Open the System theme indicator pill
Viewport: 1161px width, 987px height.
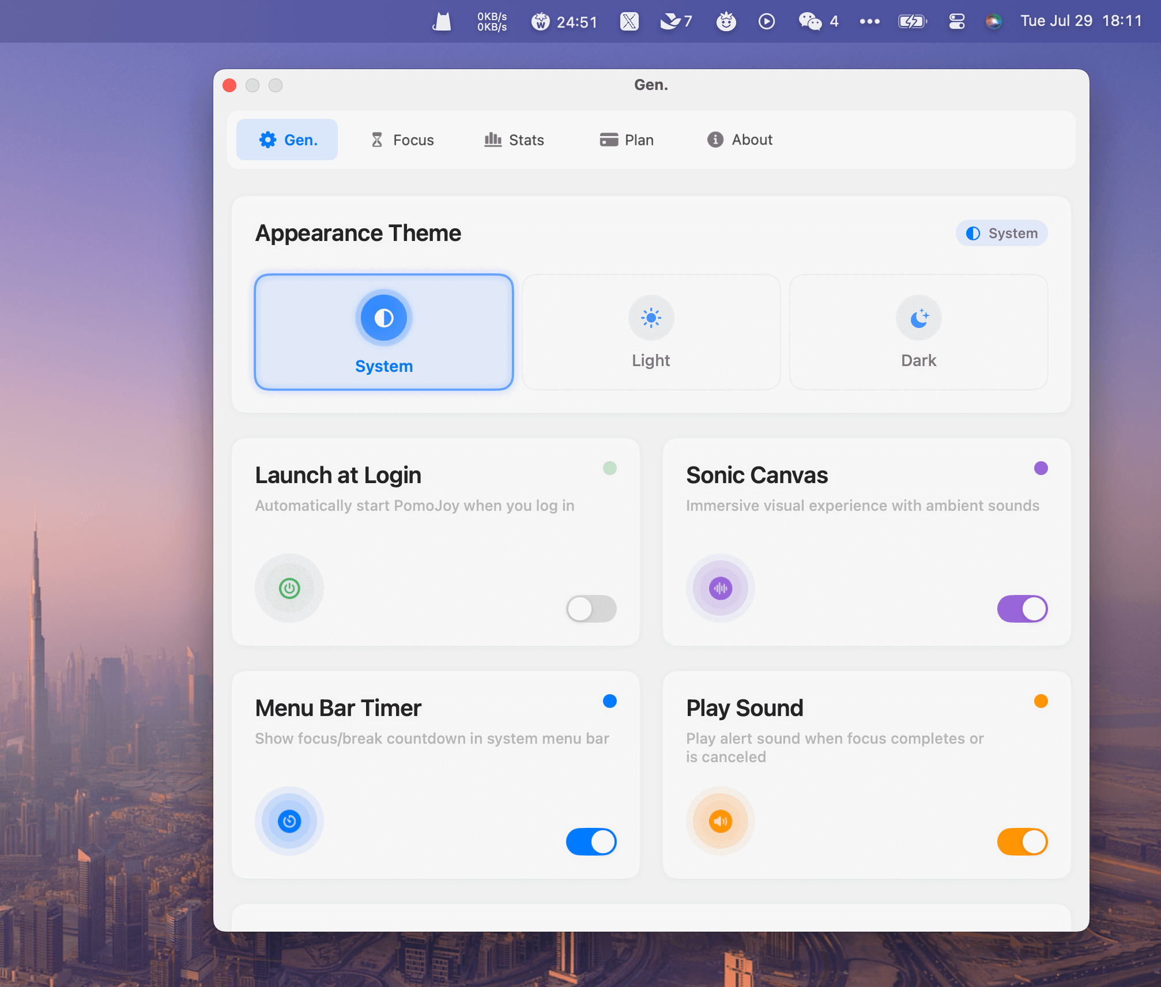point(1002,233)
